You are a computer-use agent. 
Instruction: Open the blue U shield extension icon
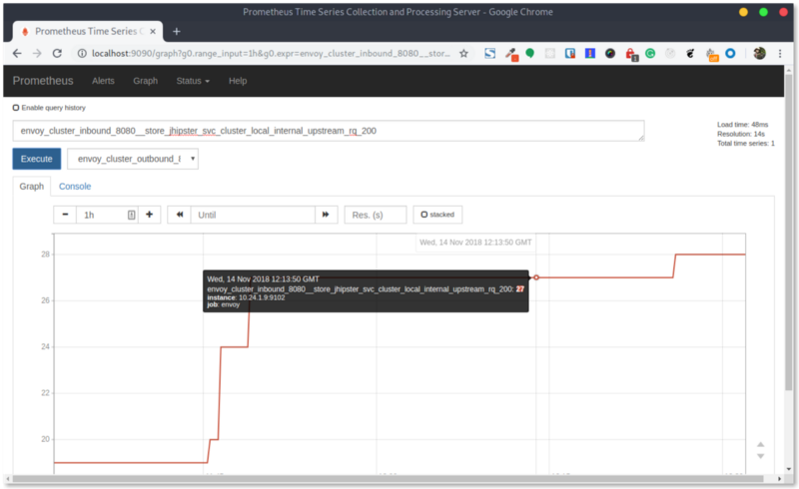[570, 54]
